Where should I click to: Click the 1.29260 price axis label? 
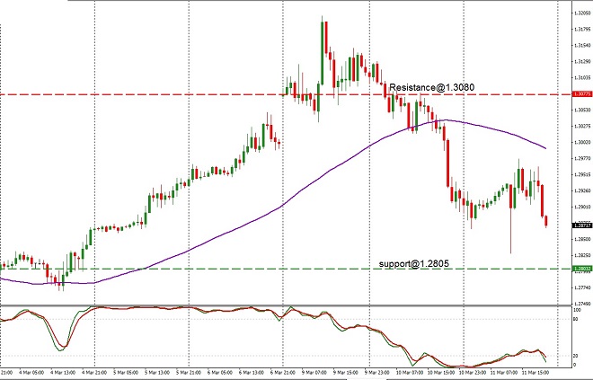coord(582,190)
